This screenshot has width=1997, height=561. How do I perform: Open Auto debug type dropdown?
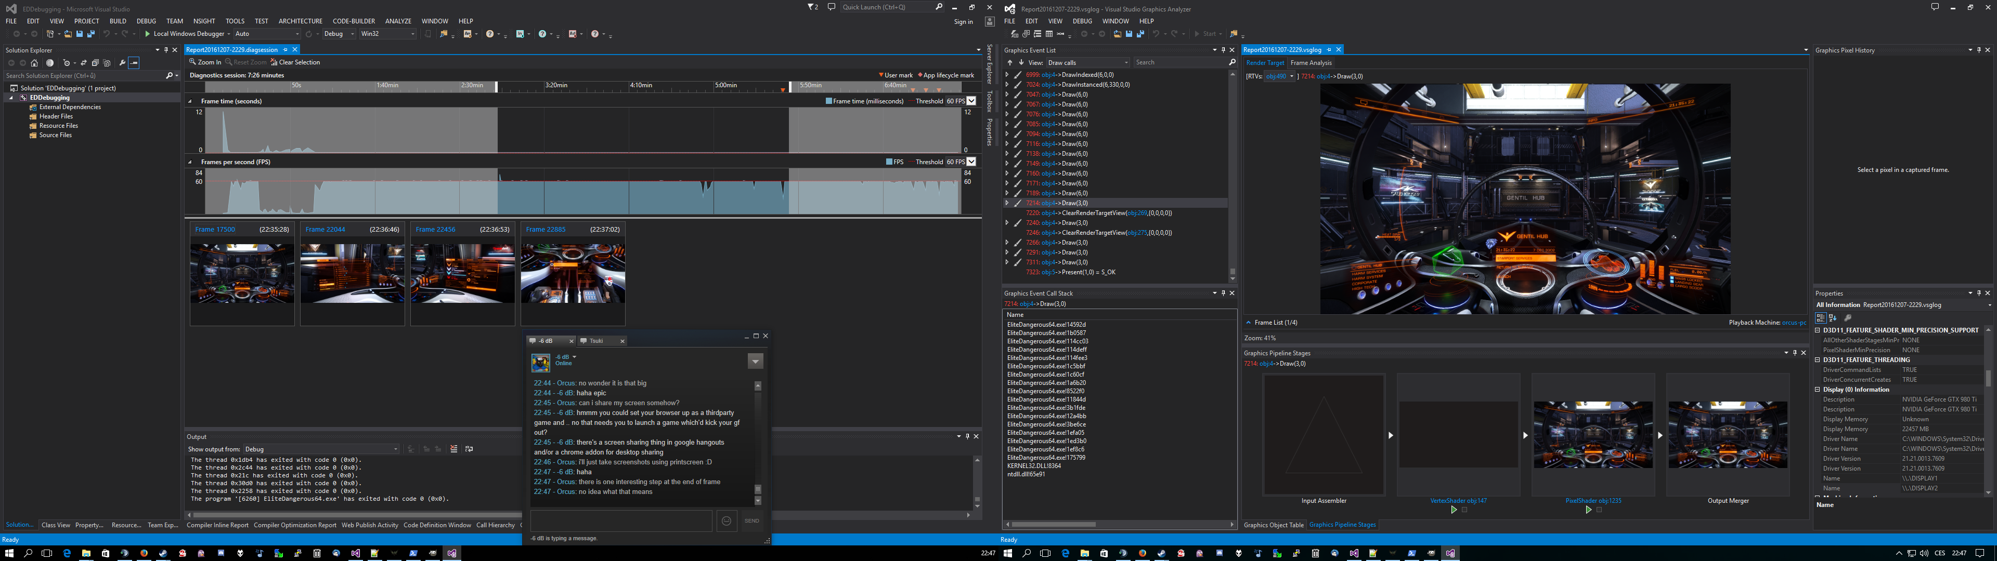pyautogui.click(x=267, y=34)
